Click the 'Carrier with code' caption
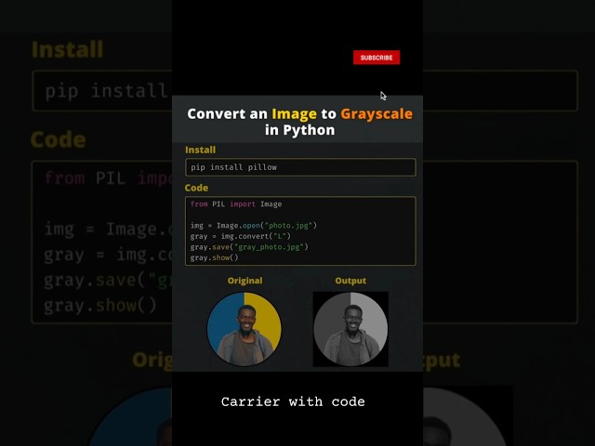This screenshot has height=446, width=595. click(x=293, y=401)
